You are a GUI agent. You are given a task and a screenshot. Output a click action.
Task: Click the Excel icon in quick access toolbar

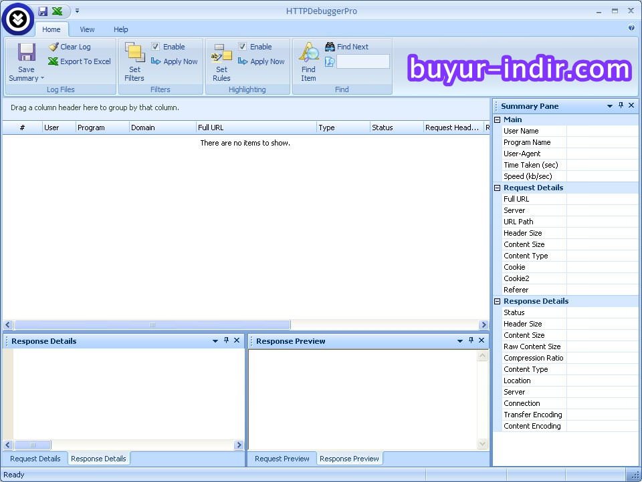[58, 11]
